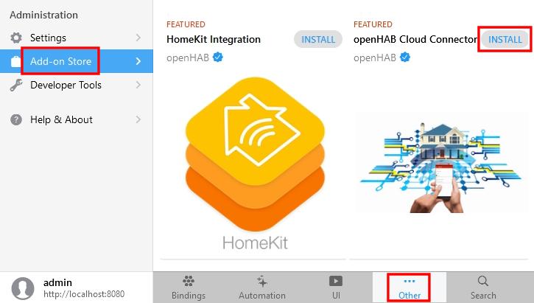
Task: Click the Administration heading
Action: click(x=44, y=15)
